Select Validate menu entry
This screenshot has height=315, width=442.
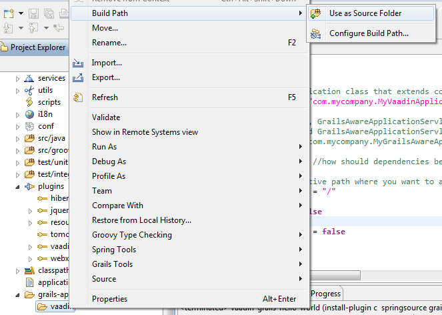tap(189, 117)
